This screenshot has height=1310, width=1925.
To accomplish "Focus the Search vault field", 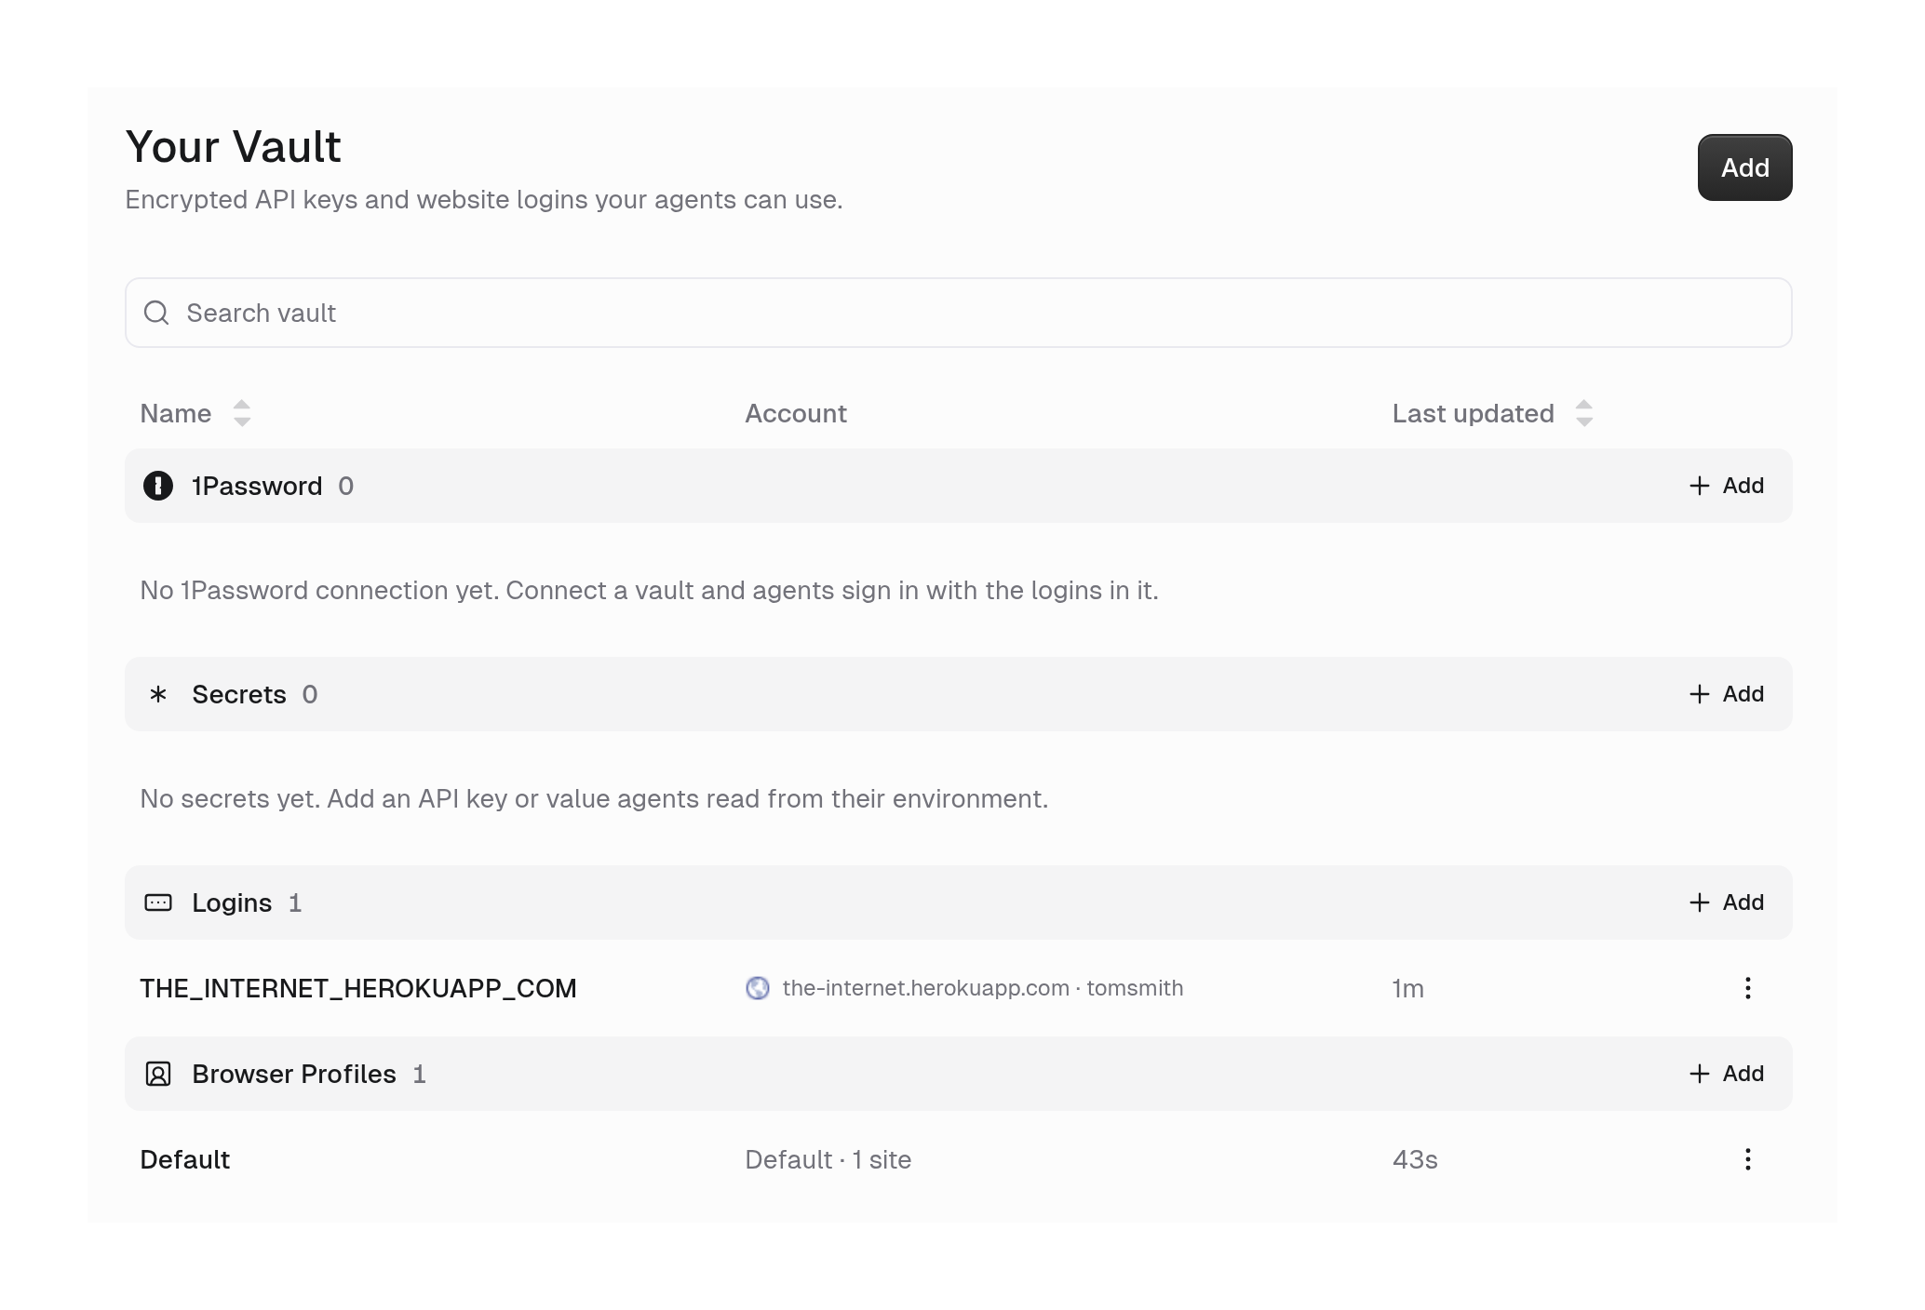I will (958, 313).
